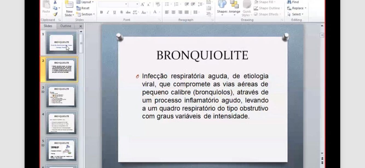This screenshot has height=168, width=365.
Task: Decrease font size with Shrink Font
Action: click(149, 4)
